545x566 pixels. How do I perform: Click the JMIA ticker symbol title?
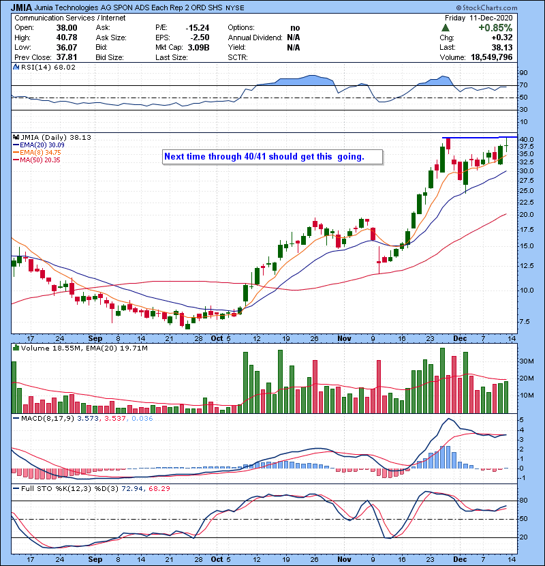point(21,8)
